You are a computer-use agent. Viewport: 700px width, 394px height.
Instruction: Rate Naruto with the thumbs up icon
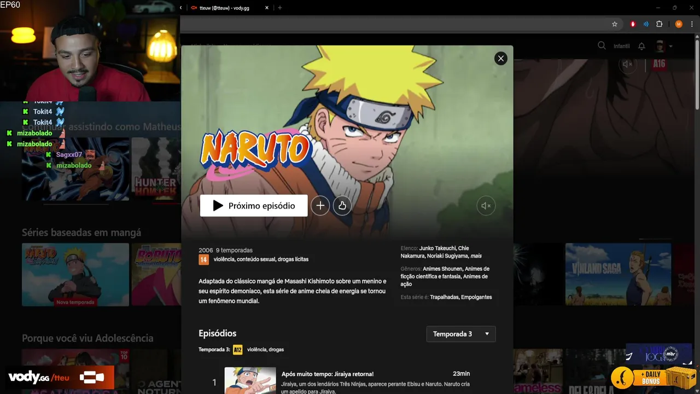click(x=342, y=206)
